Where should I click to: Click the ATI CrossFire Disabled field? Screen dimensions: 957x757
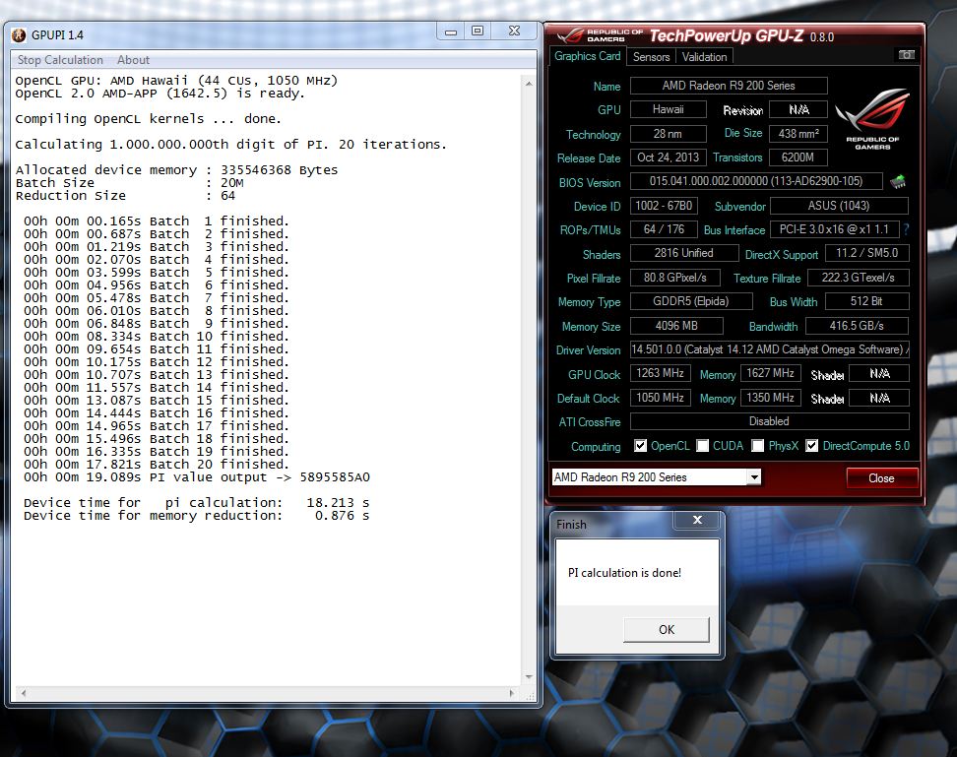[770, 421]
